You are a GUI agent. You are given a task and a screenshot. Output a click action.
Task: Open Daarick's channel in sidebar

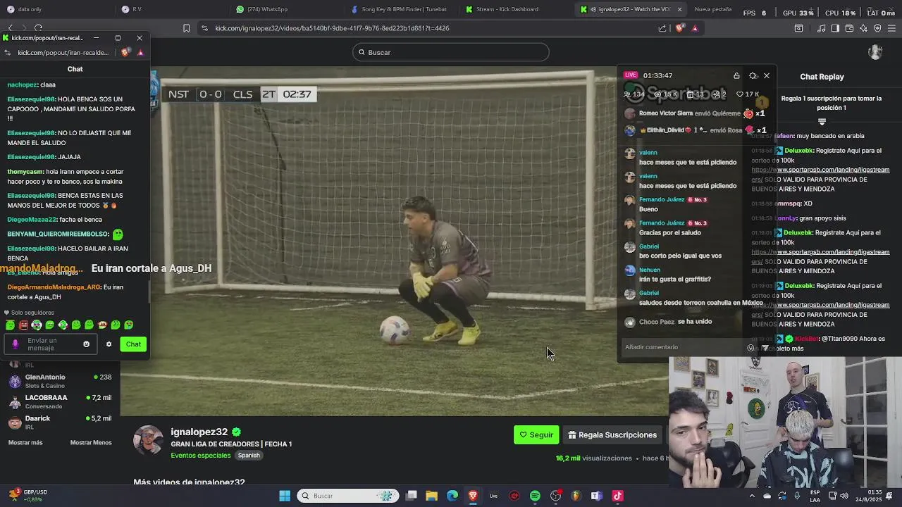(60, 422)
